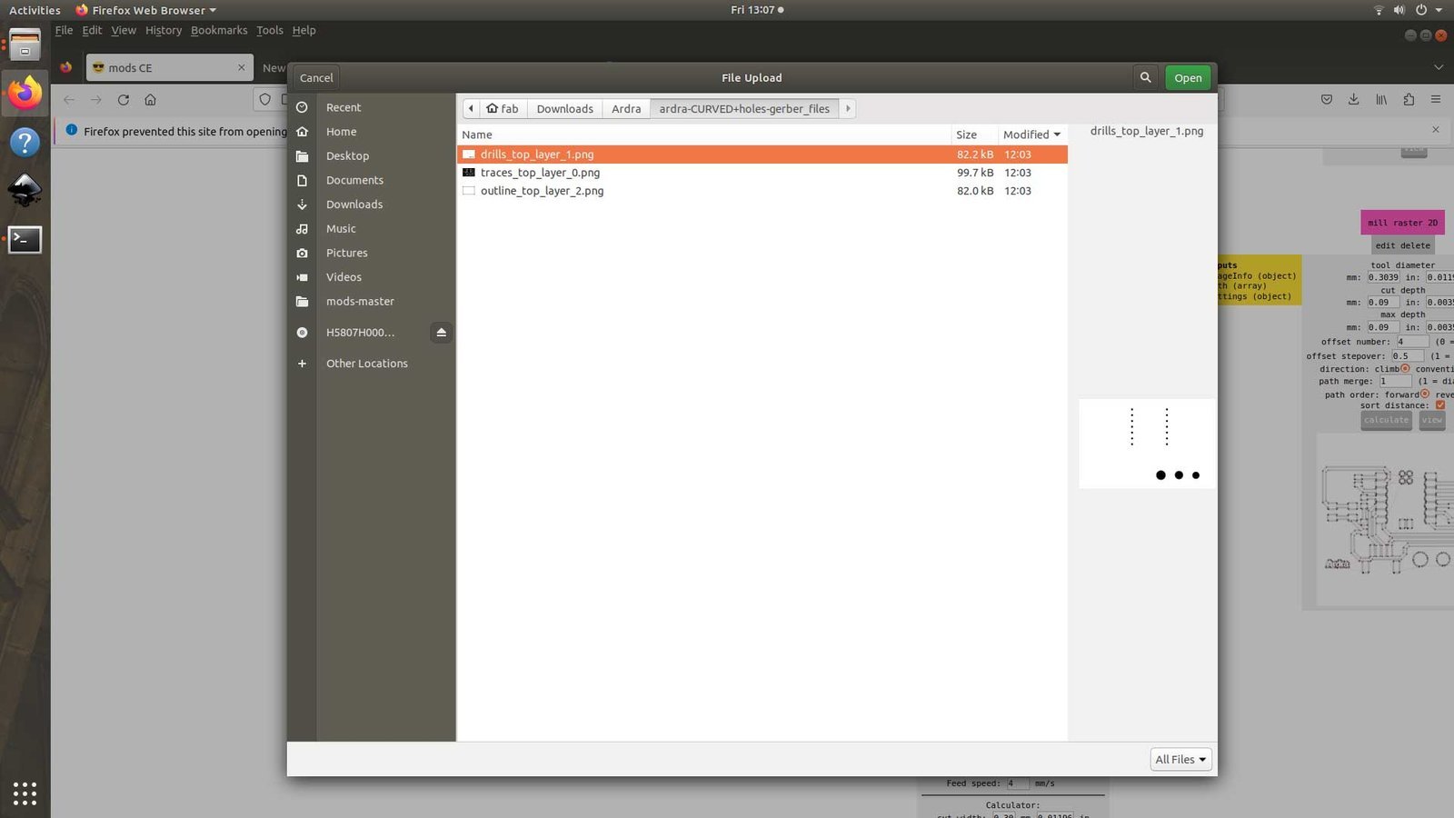The height and width of the screenshot is (818, 1454).
Task: Open the Tools menu
Action: pos(270,30)
